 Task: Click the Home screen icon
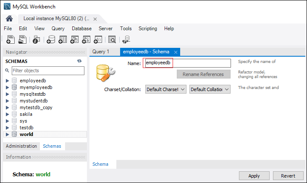pyautogui.click(x=9, y=18)
